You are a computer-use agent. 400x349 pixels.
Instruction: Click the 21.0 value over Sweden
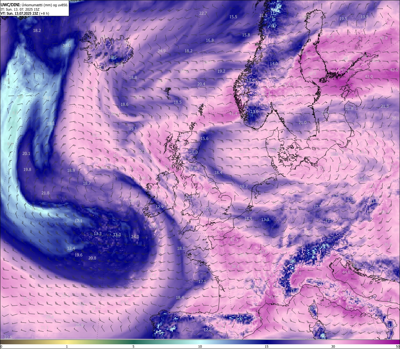pyautogui.click(x=302, y=123)
